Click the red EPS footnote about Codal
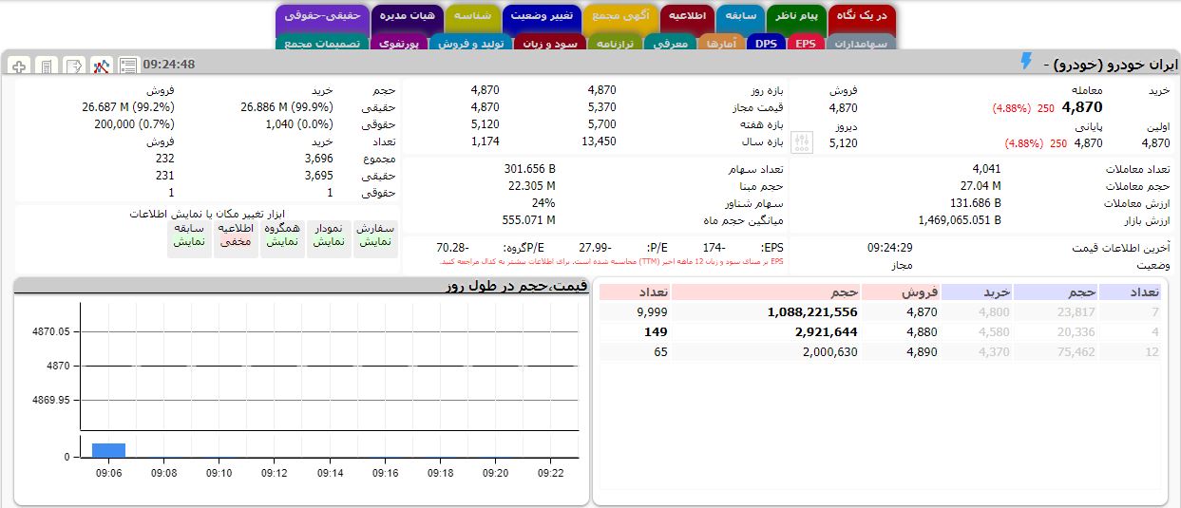The image size is (1181, 508). pos(613,261)
